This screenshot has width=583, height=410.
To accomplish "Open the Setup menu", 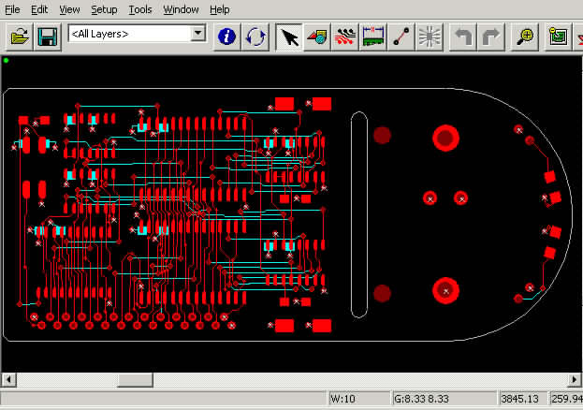I will 104,9.
